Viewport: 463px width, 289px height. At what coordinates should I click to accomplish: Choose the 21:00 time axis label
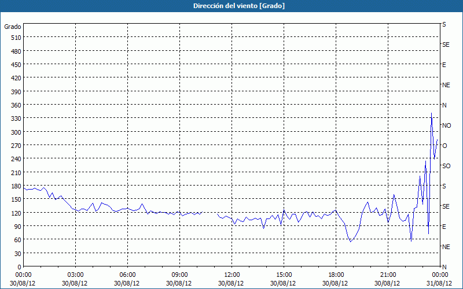point(388,275)
